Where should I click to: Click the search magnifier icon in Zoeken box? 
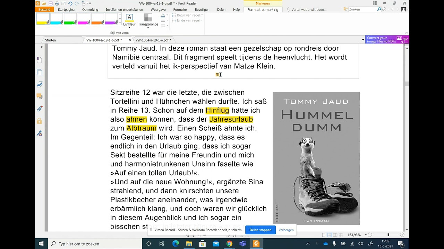pos(379,9)
